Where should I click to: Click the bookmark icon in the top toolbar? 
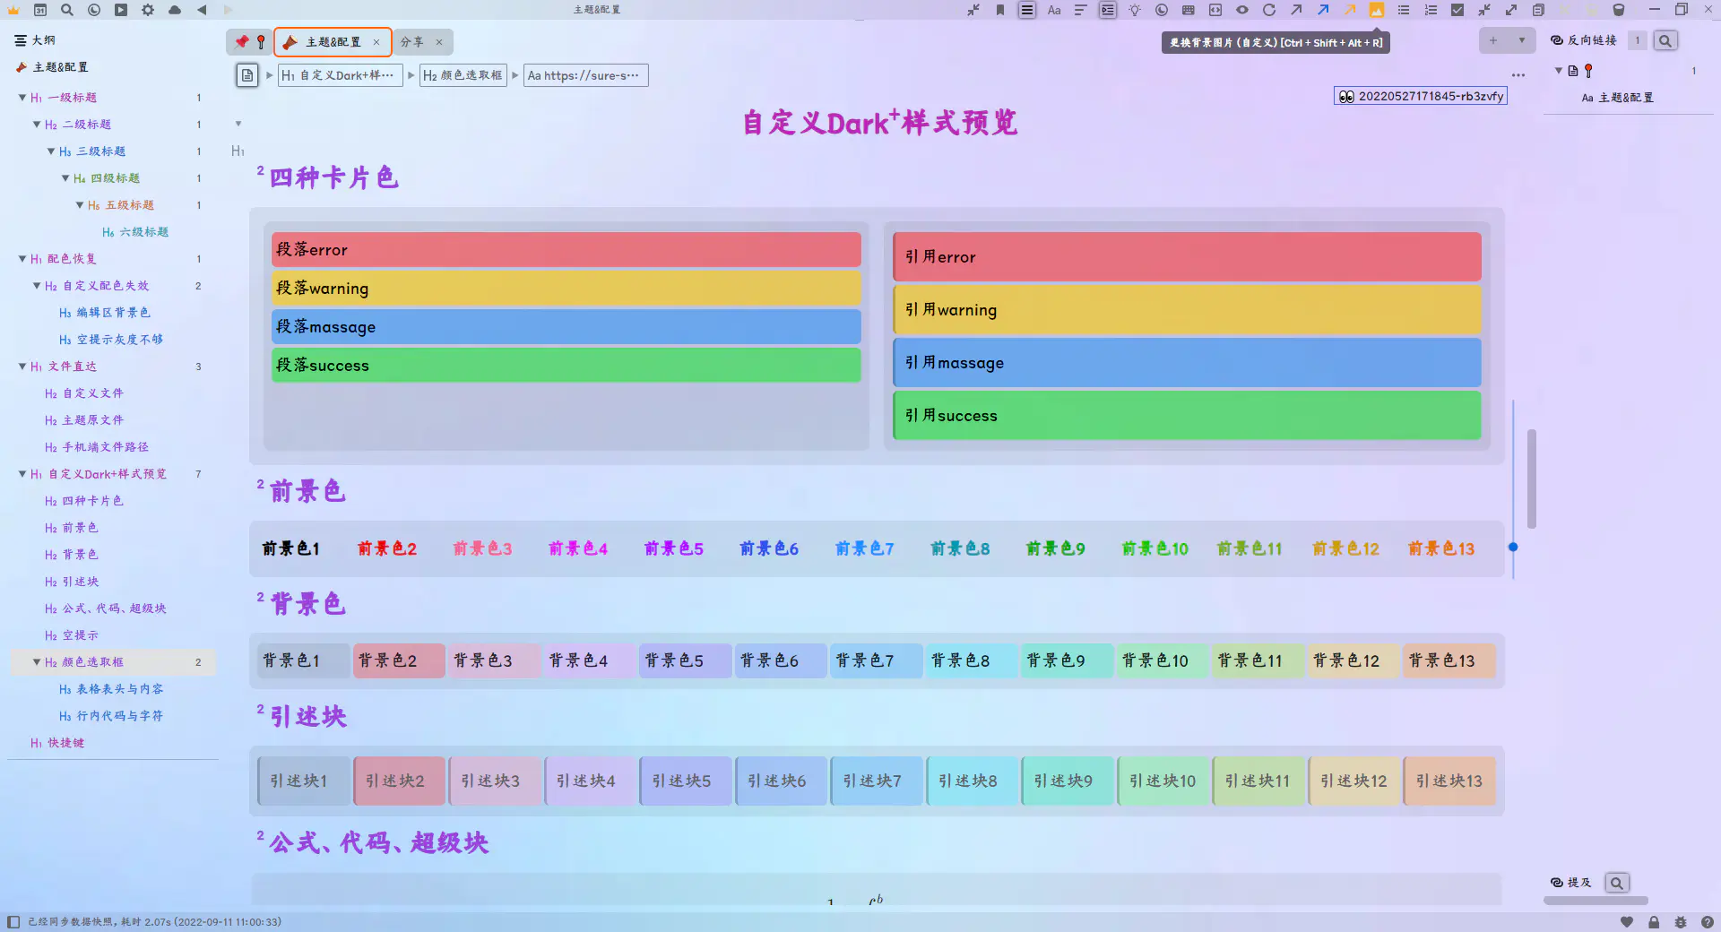1000,10
